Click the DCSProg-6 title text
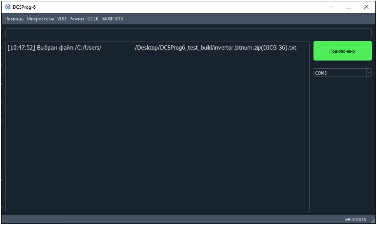The image size is (377, 225). [22, 7]
